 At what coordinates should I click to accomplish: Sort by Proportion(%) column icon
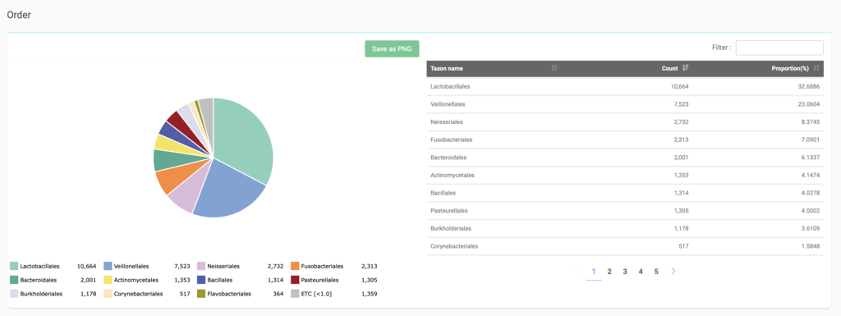816,68
